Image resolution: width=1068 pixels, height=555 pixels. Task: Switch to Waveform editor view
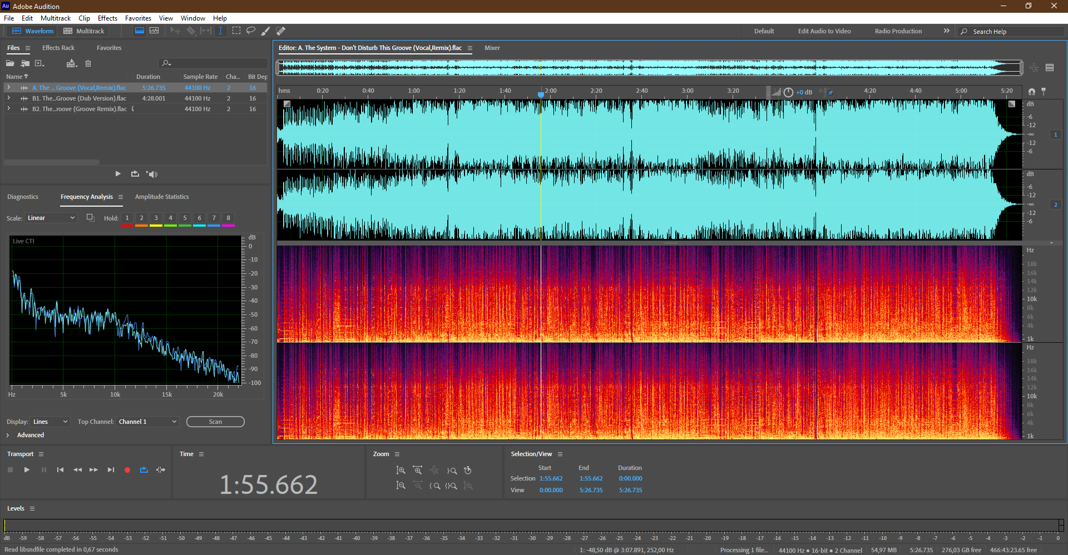tap(33, 31)
